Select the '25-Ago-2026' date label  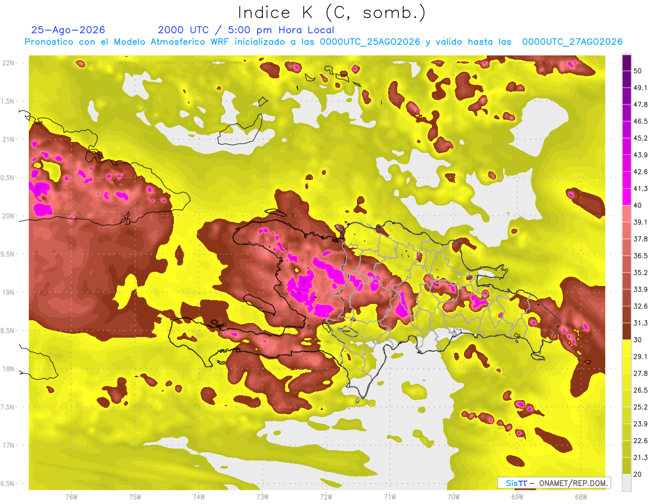coord(68,30)
